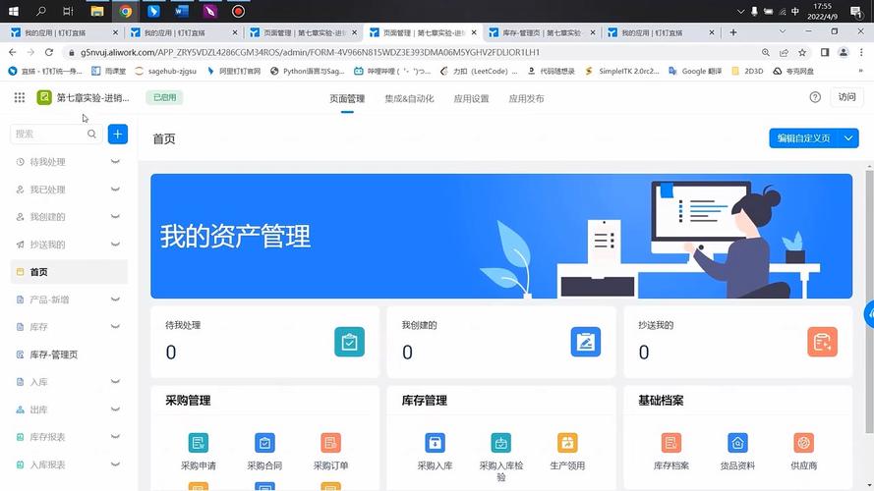874x491 pixels.
Task: Click 编辑自定义页 button
Action: 804,138
